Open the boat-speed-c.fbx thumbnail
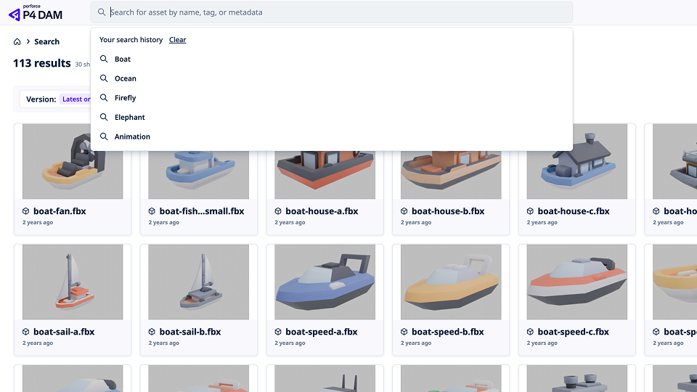This screenshot has height=392, width=697. point(577,282)
